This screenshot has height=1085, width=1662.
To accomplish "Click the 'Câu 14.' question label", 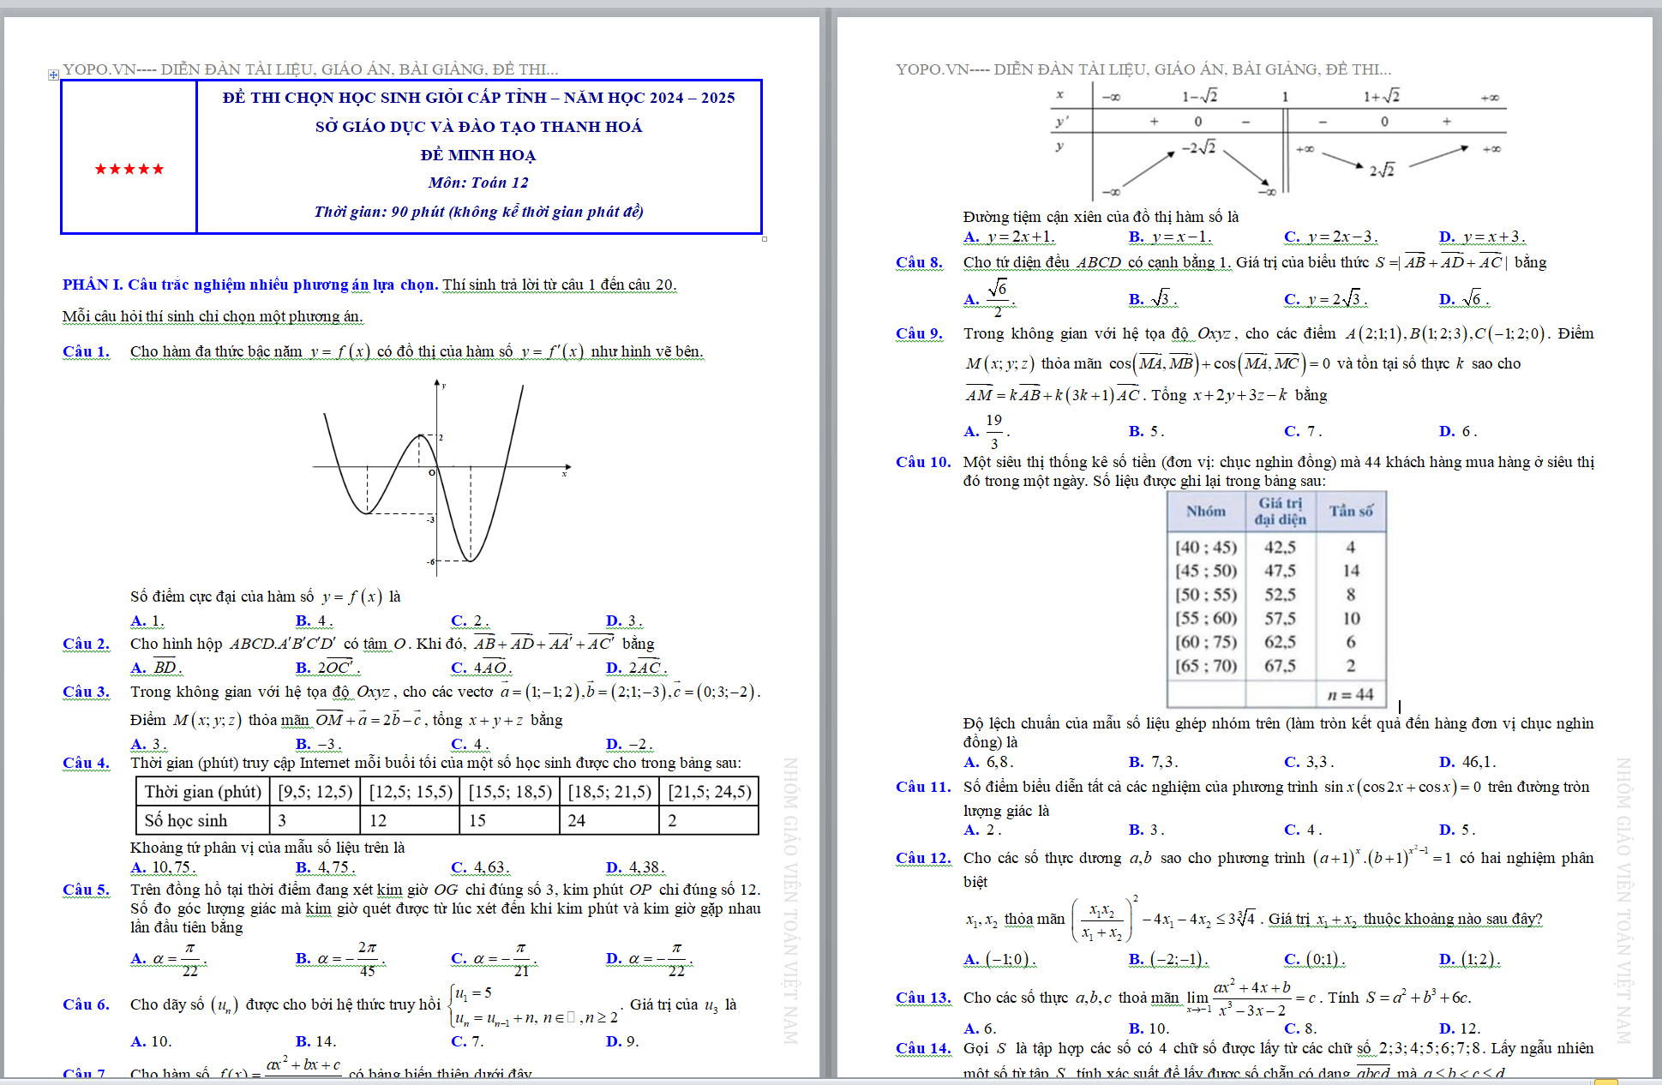I will [x=923, y=1048].
